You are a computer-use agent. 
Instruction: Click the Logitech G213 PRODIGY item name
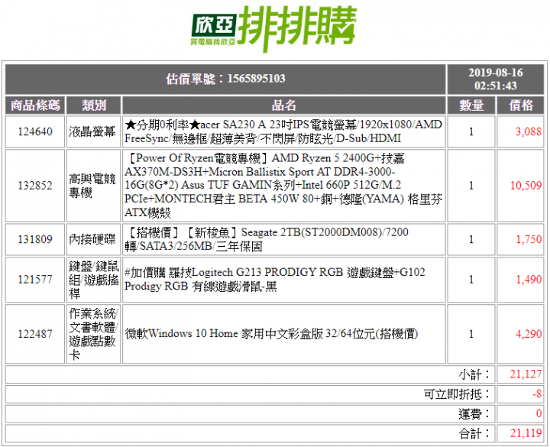pos(275,280)
